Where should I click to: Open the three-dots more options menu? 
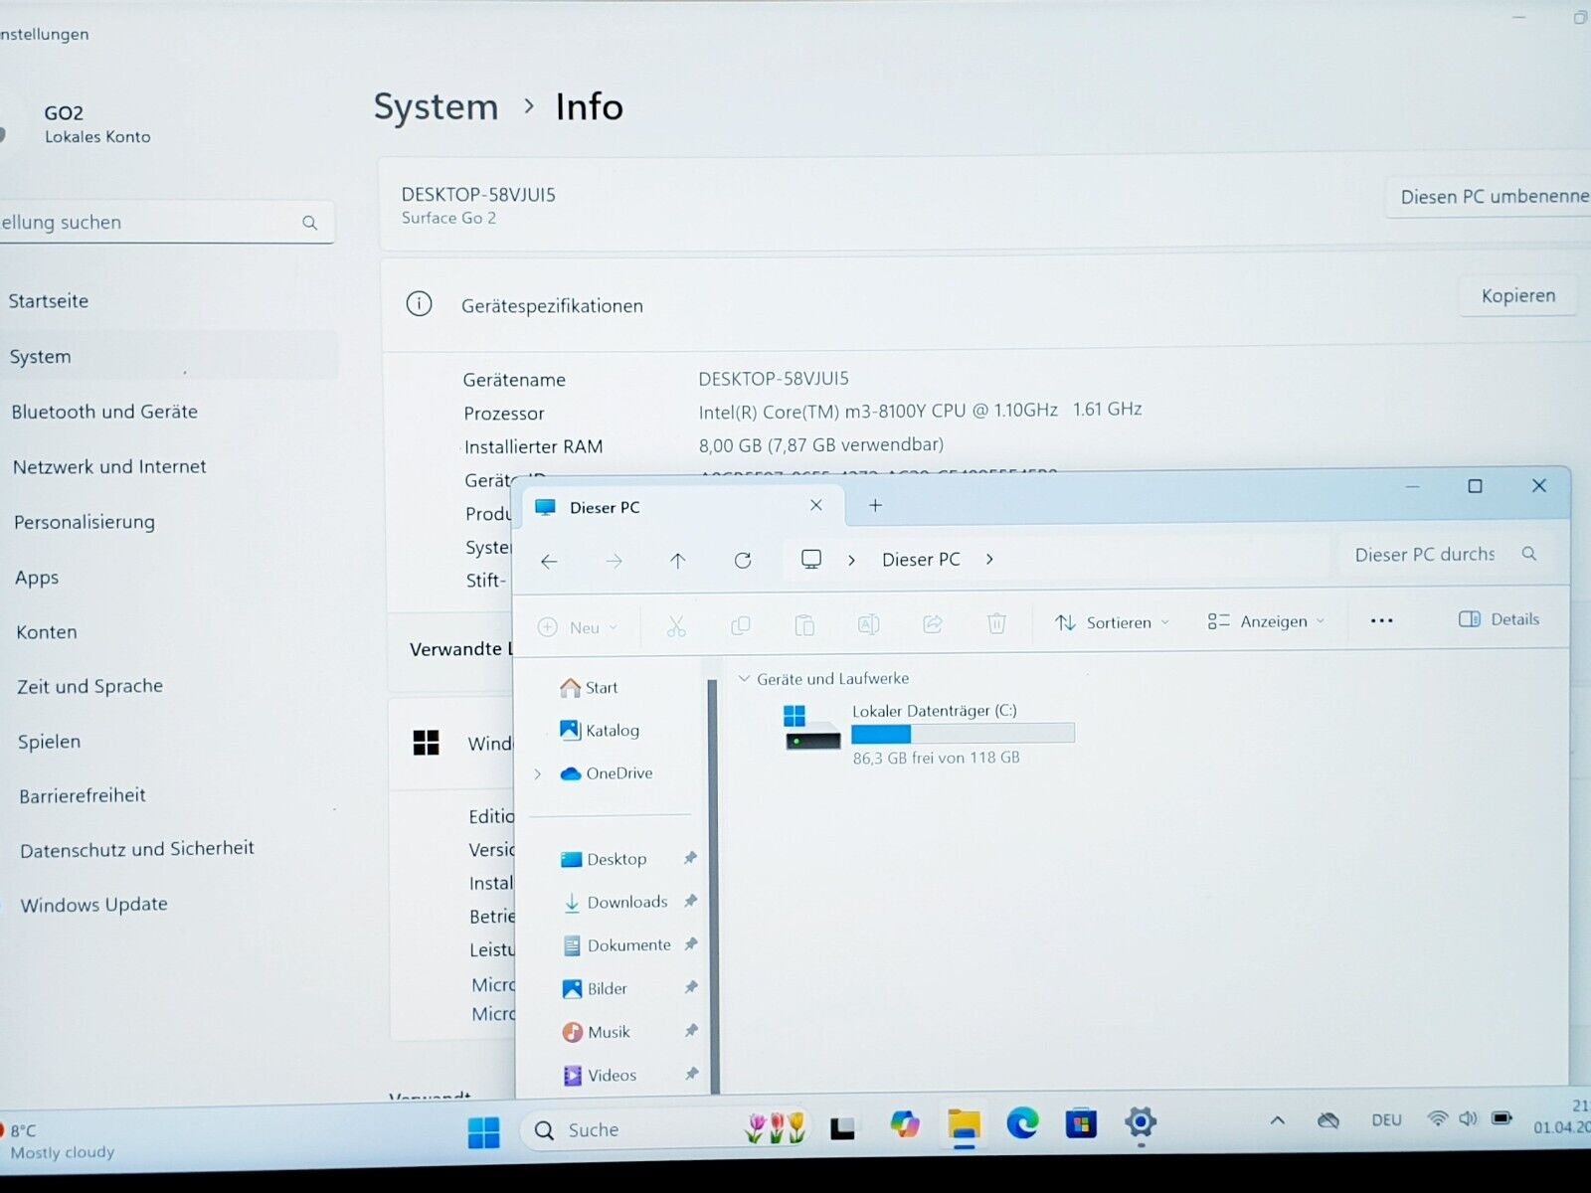pyautogui.click(x=1381, y=620)
